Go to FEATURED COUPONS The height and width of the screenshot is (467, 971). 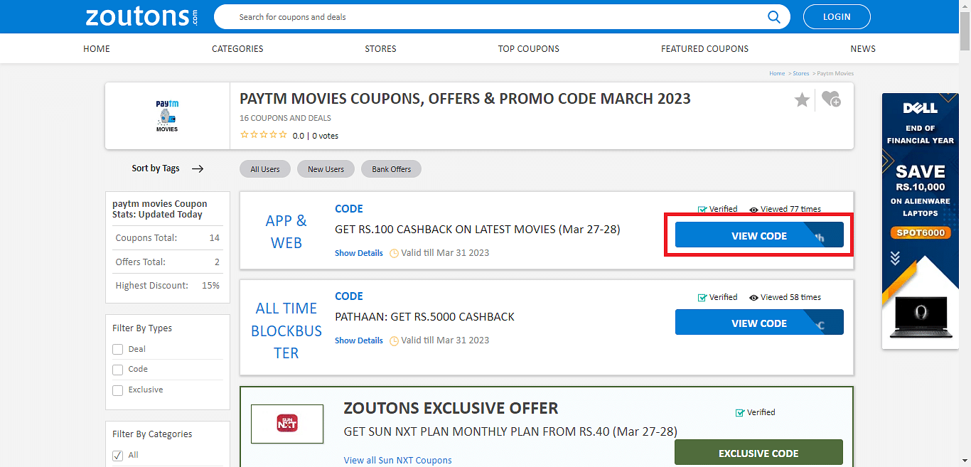click(x=704, y=49)
